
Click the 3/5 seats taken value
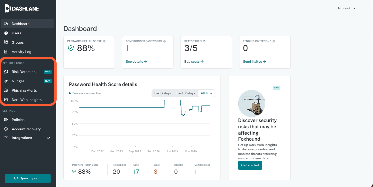191,48
